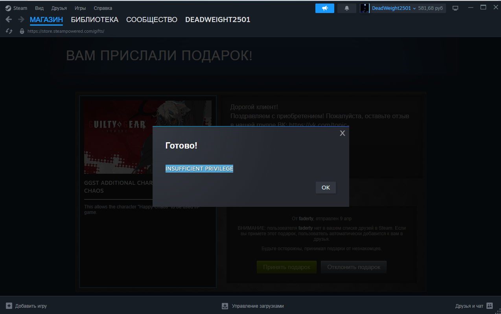Click the Готово! dialog heading
Screen dimensions: 501x314
pos(181,145)
